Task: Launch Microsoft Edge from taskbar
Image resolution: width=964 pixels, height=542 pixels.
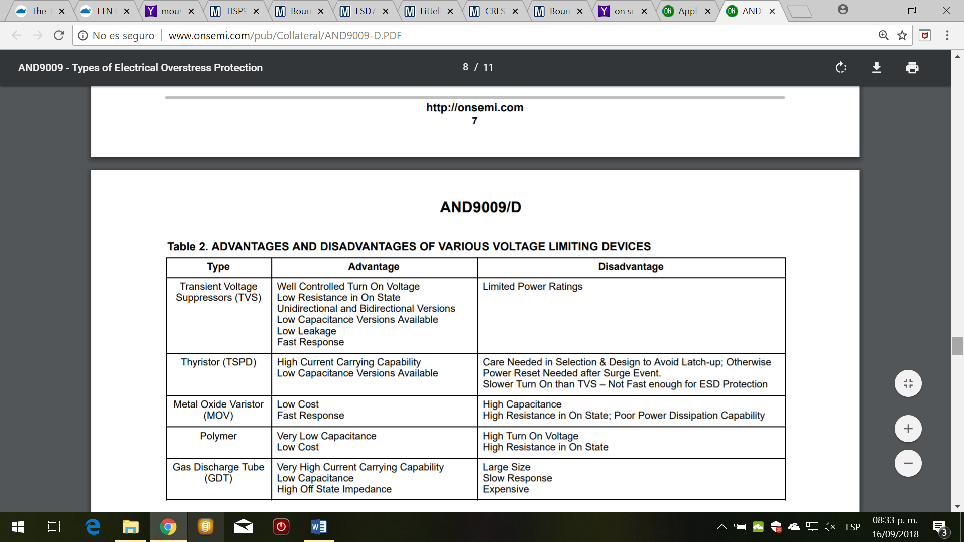Action: [x=93, y=527]
